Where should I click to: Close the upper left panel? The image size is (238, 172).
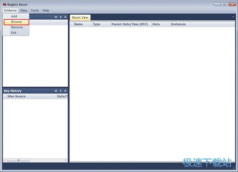[65, 17]
